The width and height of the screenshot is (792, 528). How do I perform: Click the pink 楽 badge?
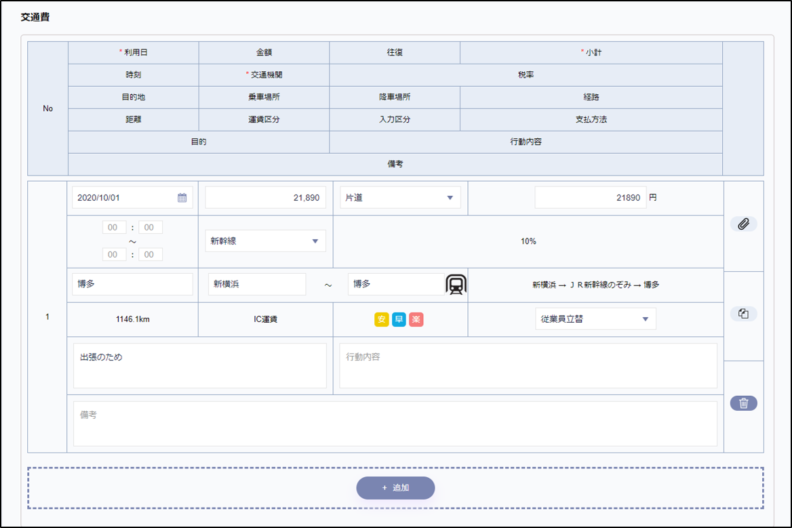click(x=416, y=319)
